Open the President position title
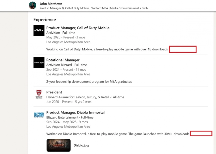 [x=54, y=92]
